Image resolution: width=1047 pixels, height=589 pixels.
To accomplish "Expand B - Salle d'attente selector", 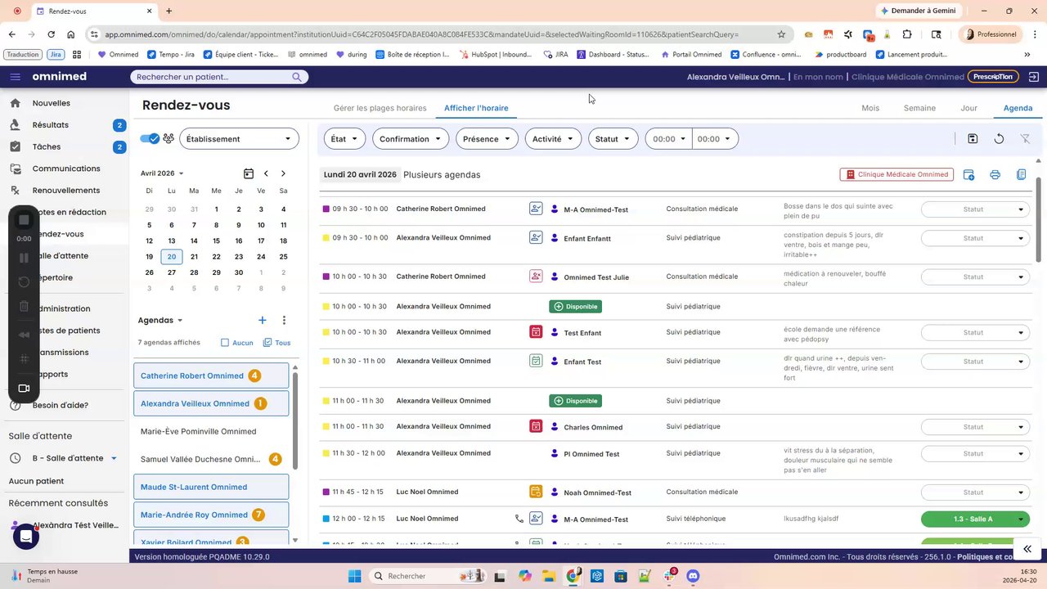I will [114, 458].
